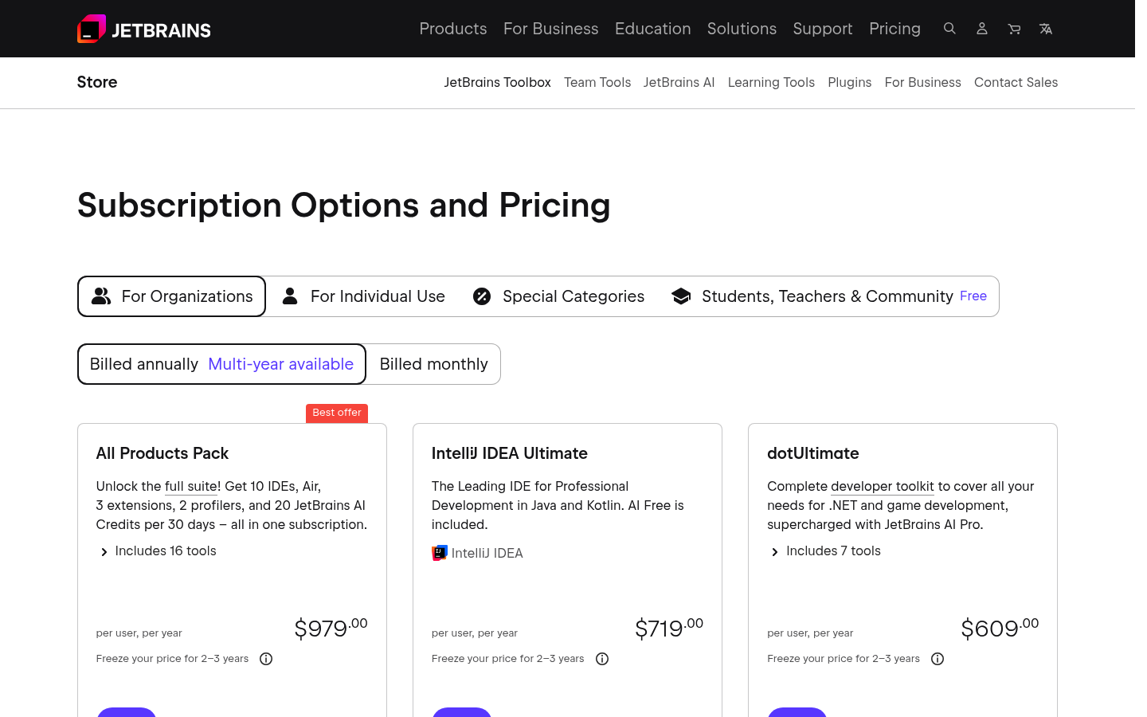1147x717 pixels.
Task: Open the site search icon
Action: tap(949, 29)
